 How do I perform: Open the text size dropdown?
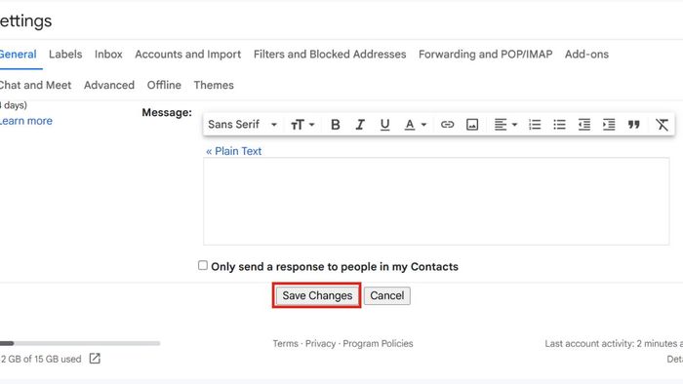[x=302, y=125]
